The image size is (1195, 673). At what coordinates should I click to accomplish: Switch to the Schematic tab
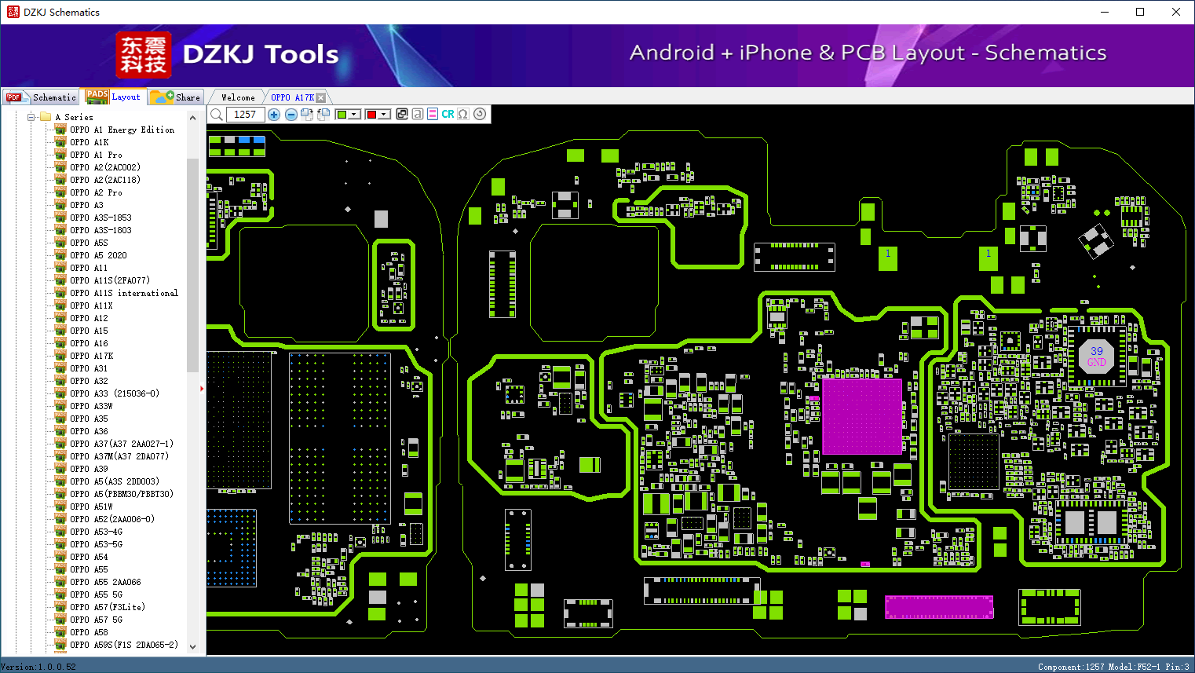[x=41, y=97]
